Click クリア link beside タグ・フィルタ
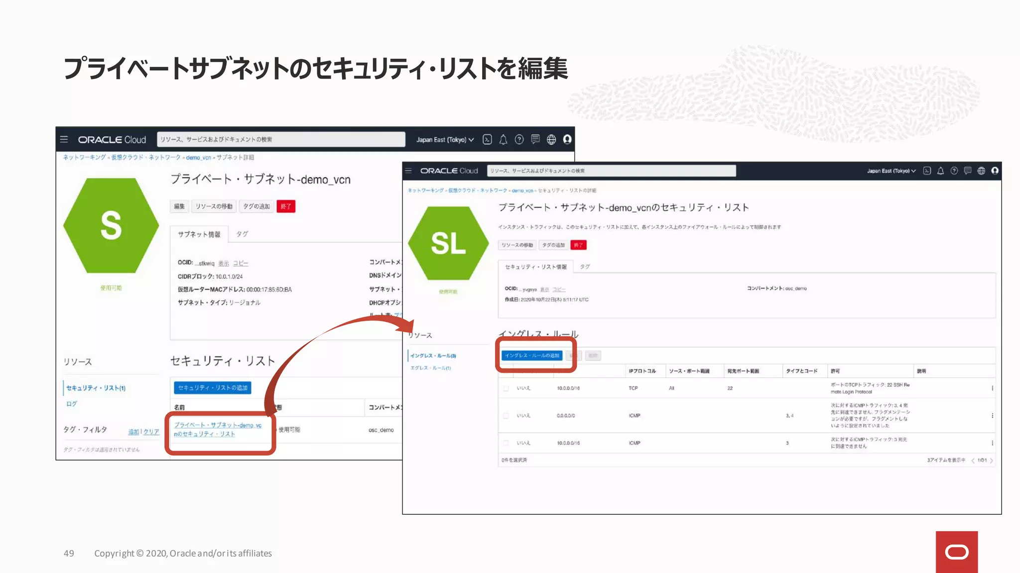This screenshot has height=573, width=1020. [151, 432]
